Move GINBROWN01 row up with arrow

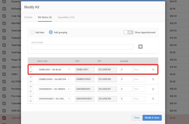(x=31, y=77)
